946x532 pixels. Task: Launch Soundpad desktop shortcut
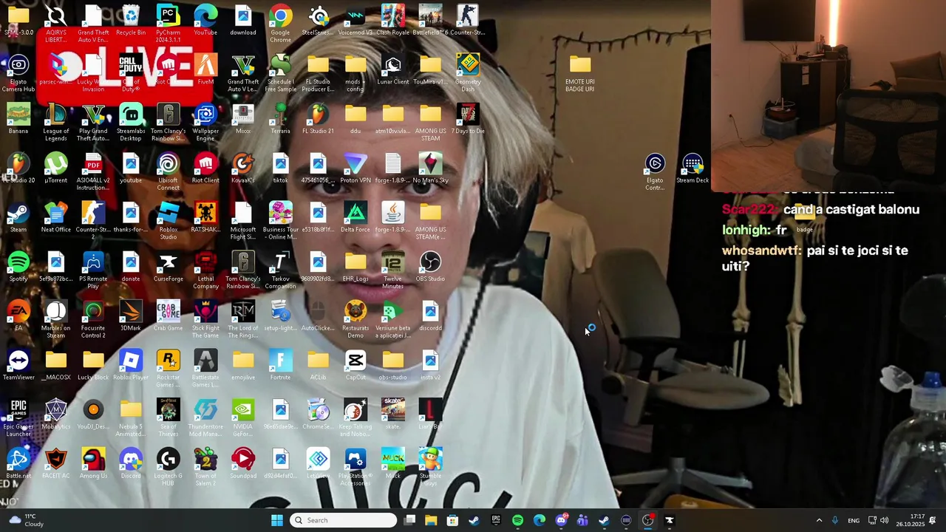click(x=243, y=464)
